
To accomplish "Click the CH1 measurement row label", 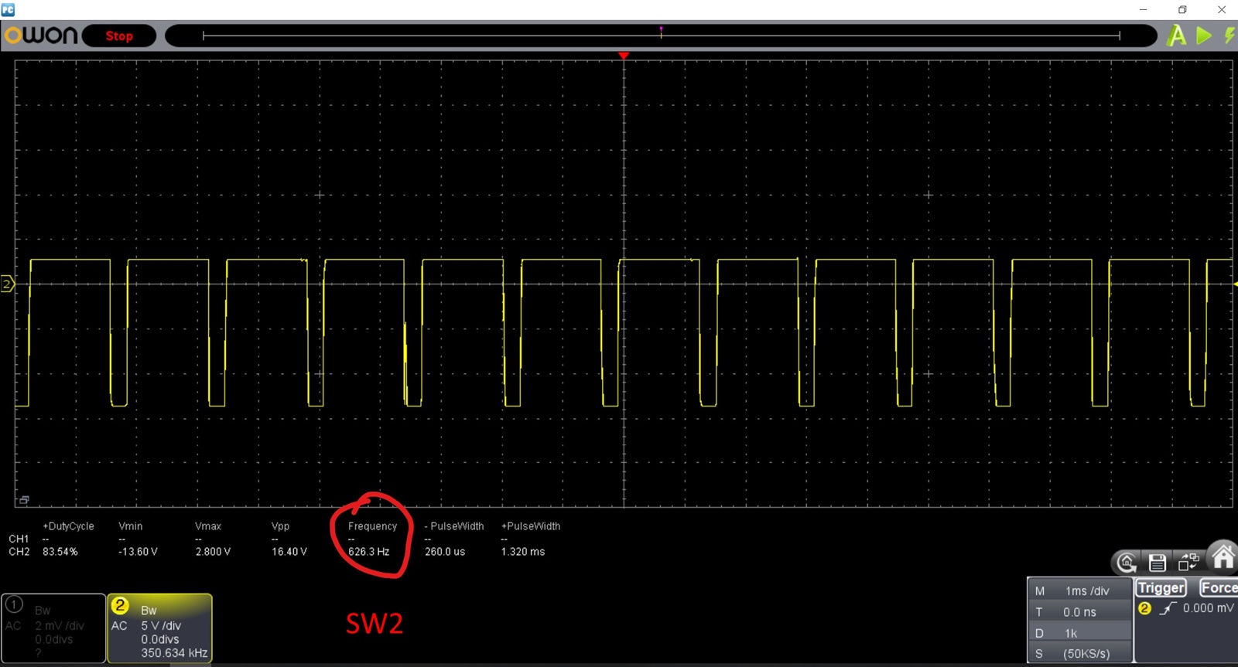I will (x=19, y=539).
